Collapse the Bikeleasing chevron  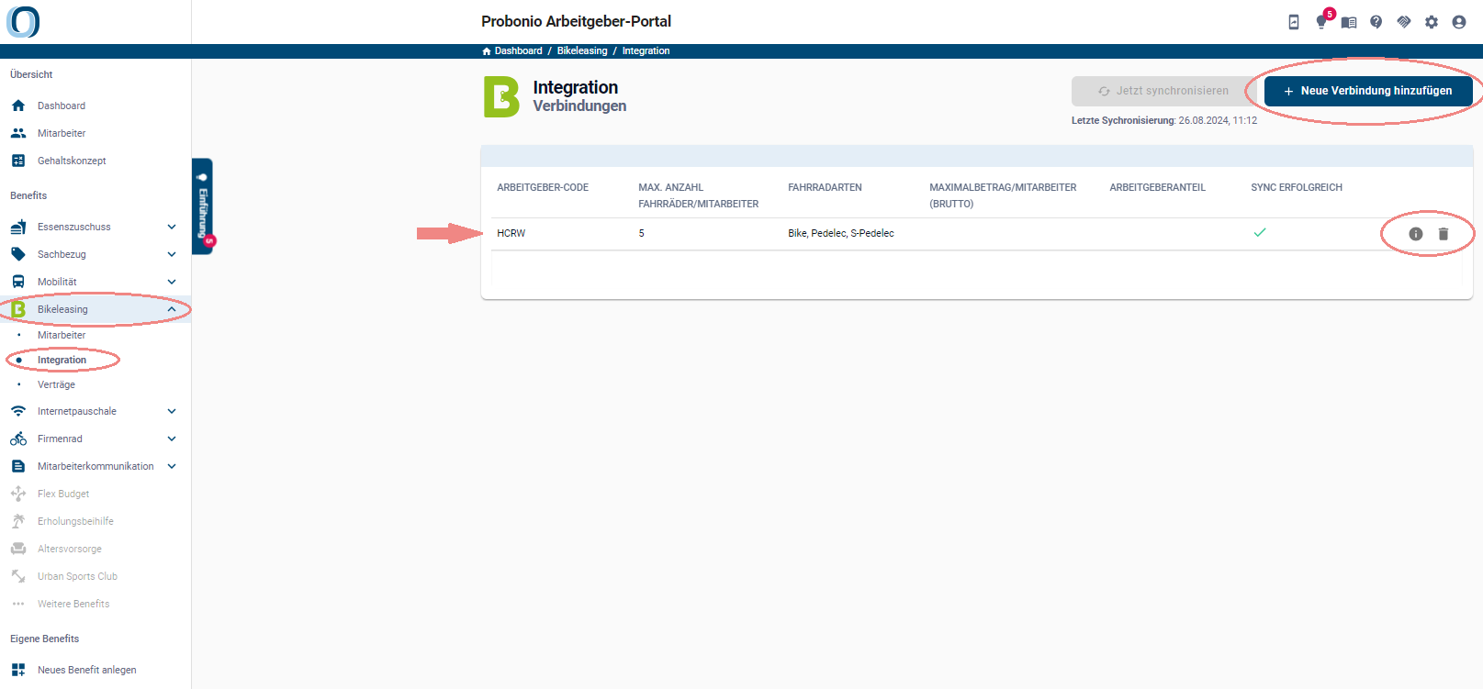(172, 309)
